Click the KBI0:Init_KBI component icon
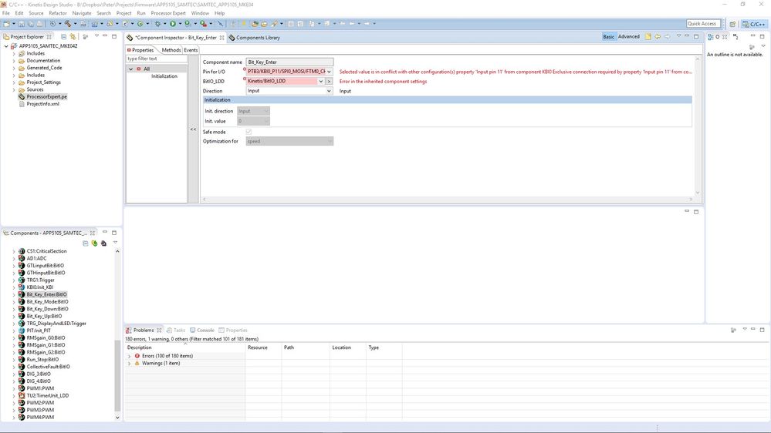This screenshot has height=433, width=771. point(22,287)
